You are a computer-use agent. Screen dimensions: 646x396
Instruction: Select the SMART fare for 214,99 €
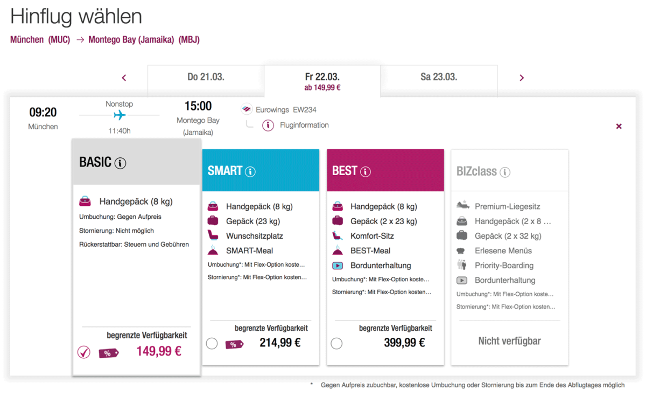tap(212, 343)
